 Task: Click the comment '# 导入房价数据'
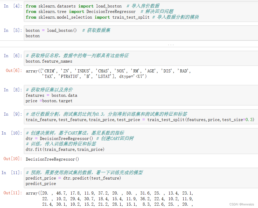click(143, 6)
